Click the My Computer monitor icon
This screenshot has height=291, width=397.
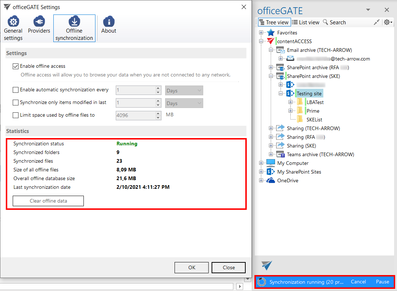pos(271,163)
